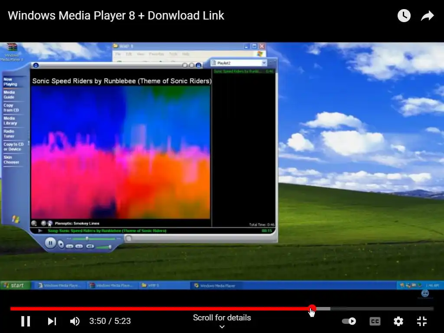444x333 pixels.
Task: Open Tools menu in WMP 8 folder window
Action: coord(173,54)
